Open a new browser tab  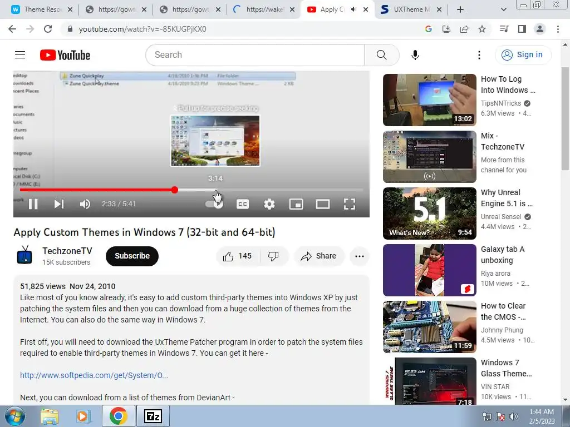pos(460,9)
